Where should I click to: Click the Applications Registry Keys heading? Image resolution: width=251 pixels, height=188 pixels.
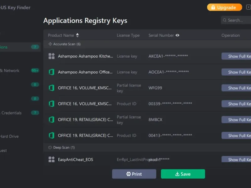(85, 21)
